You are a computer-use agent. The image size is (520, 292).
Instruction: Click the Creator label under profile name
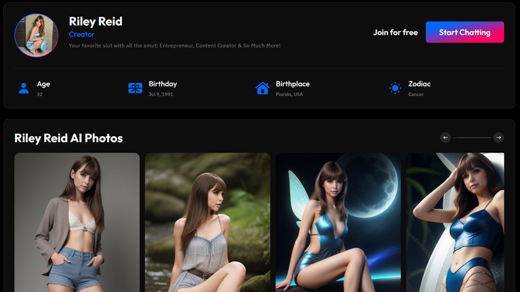point(82,34)
